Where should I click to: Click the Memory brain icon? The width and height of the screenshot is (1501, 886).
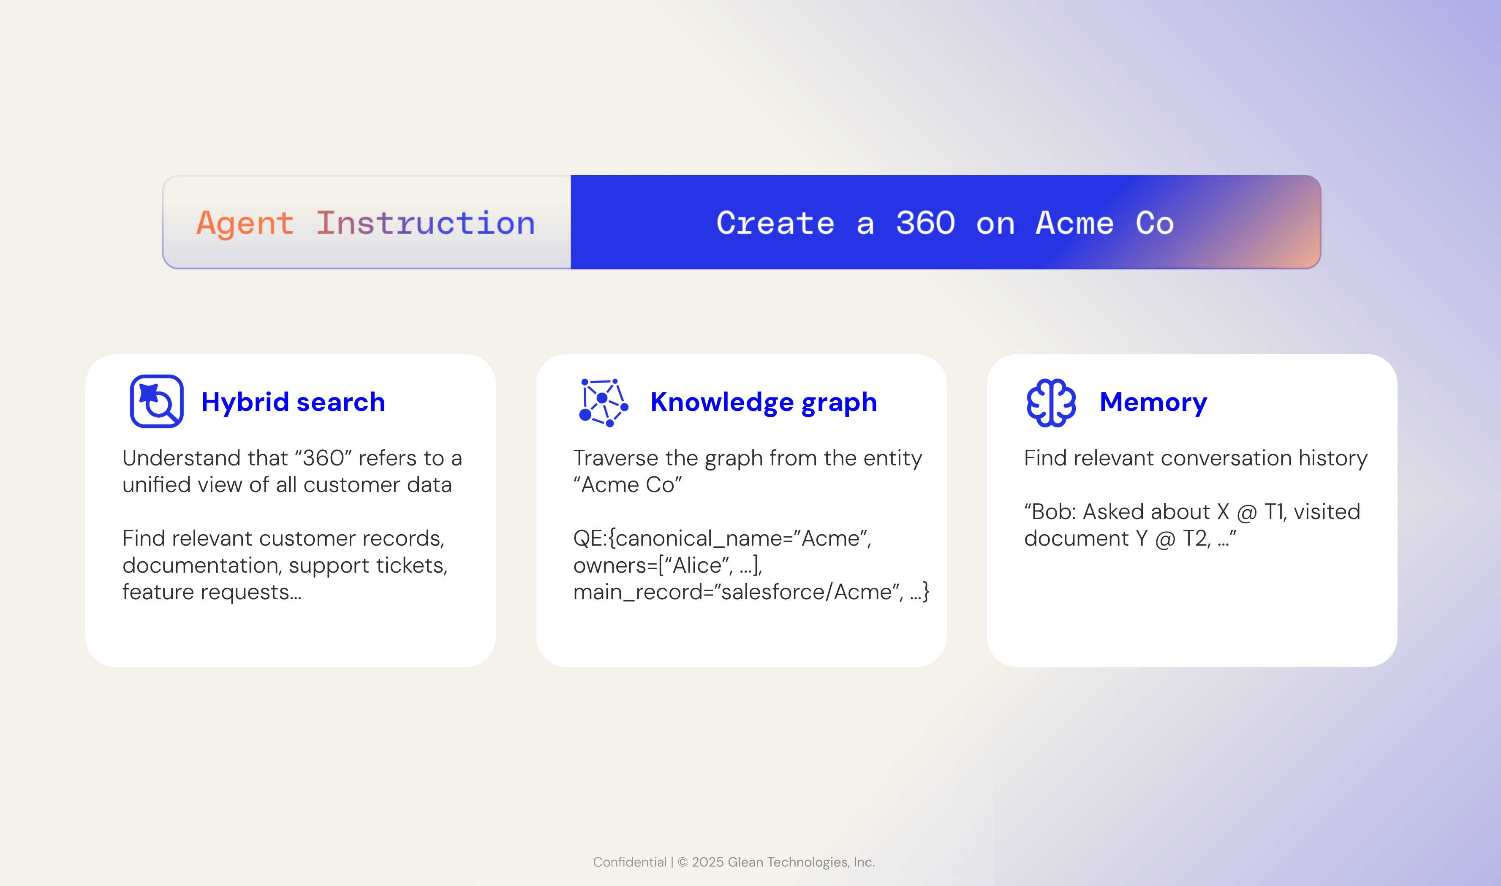[x=1051, y=402]
